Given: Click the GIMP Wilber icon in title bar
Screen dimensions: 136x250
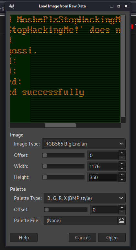Looking at the screenshot, I should click(x=11, y=6).
